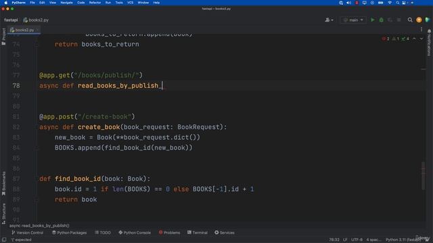Close the books2.py editor tab

tap(37, 30)
